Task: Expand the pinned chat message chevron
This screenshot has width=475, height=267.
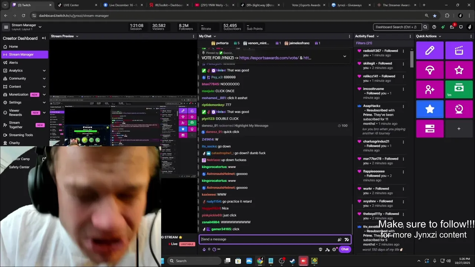Action: (x=344, y=56)
